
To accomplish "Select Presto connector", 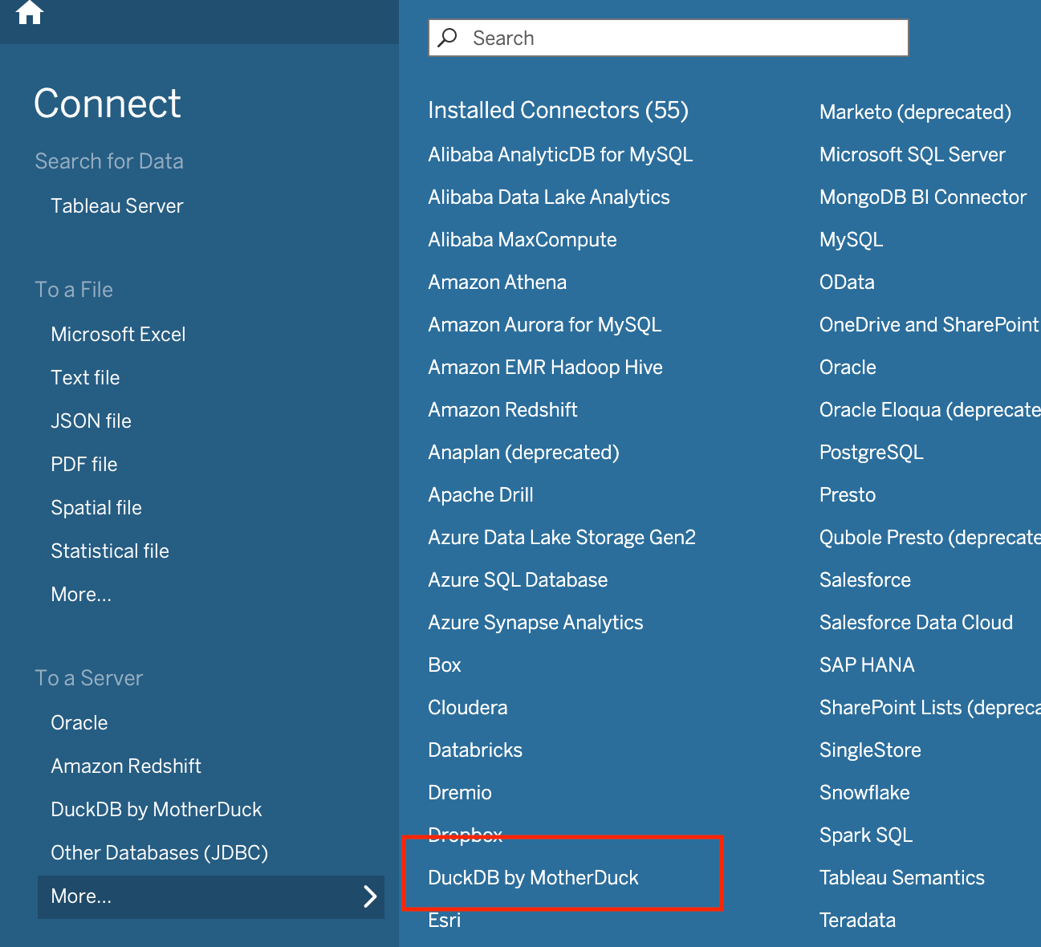I will [x=848, y=495].
